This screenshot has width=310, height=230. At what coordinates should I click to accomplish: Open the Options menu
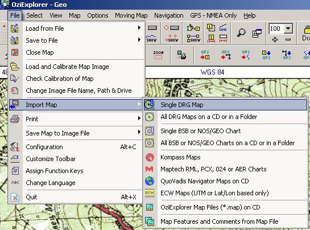[x=98, y=15]
